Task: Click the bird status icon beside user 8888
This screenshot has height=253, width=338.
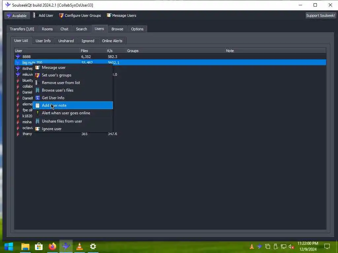Action: [x=18, y=57]
